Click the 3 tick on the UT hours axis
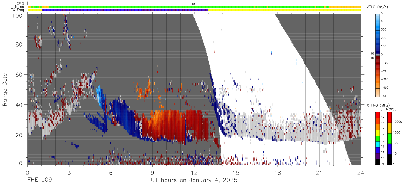This screenshot has width=406, height=187. pyautogui.click(x=69, y=173)
